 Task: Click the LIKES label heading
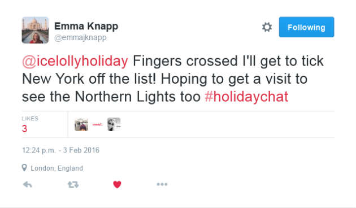click(x=30, y=119)
